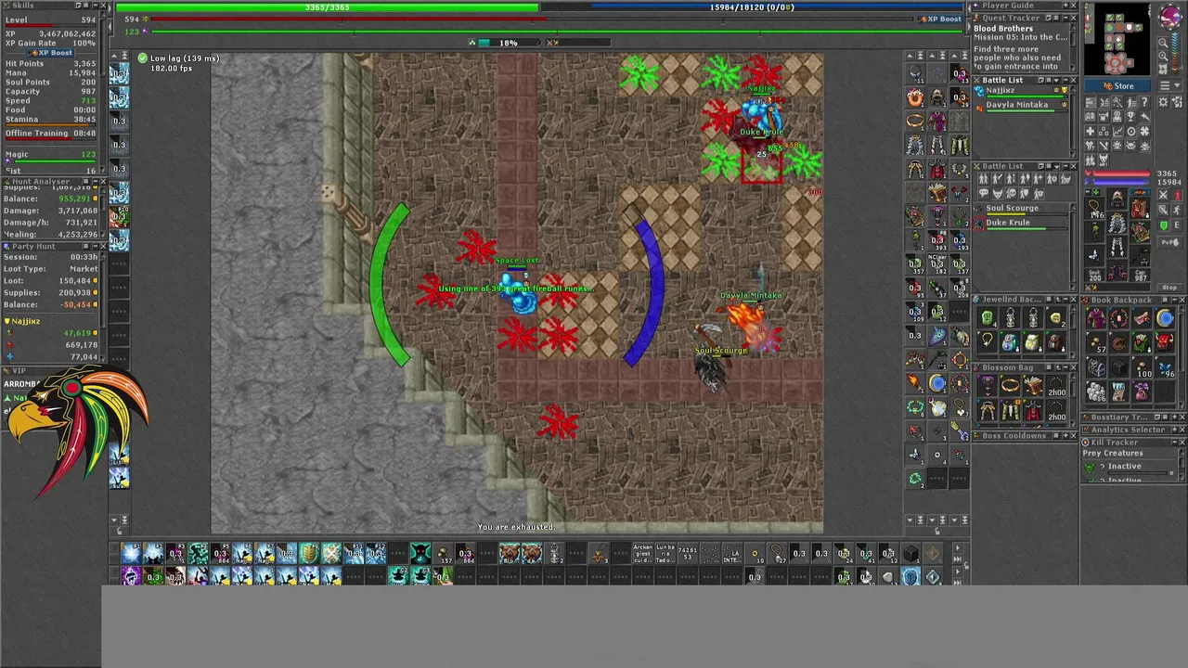Select the gold ring in Blossom Bag
Image resolution: width=1188 pixels, height=668 pixels.
1011,385
